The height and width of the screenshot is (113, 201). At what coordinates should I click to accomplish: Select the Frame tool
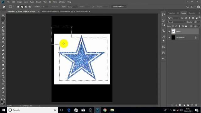click(x=3, y=35)
